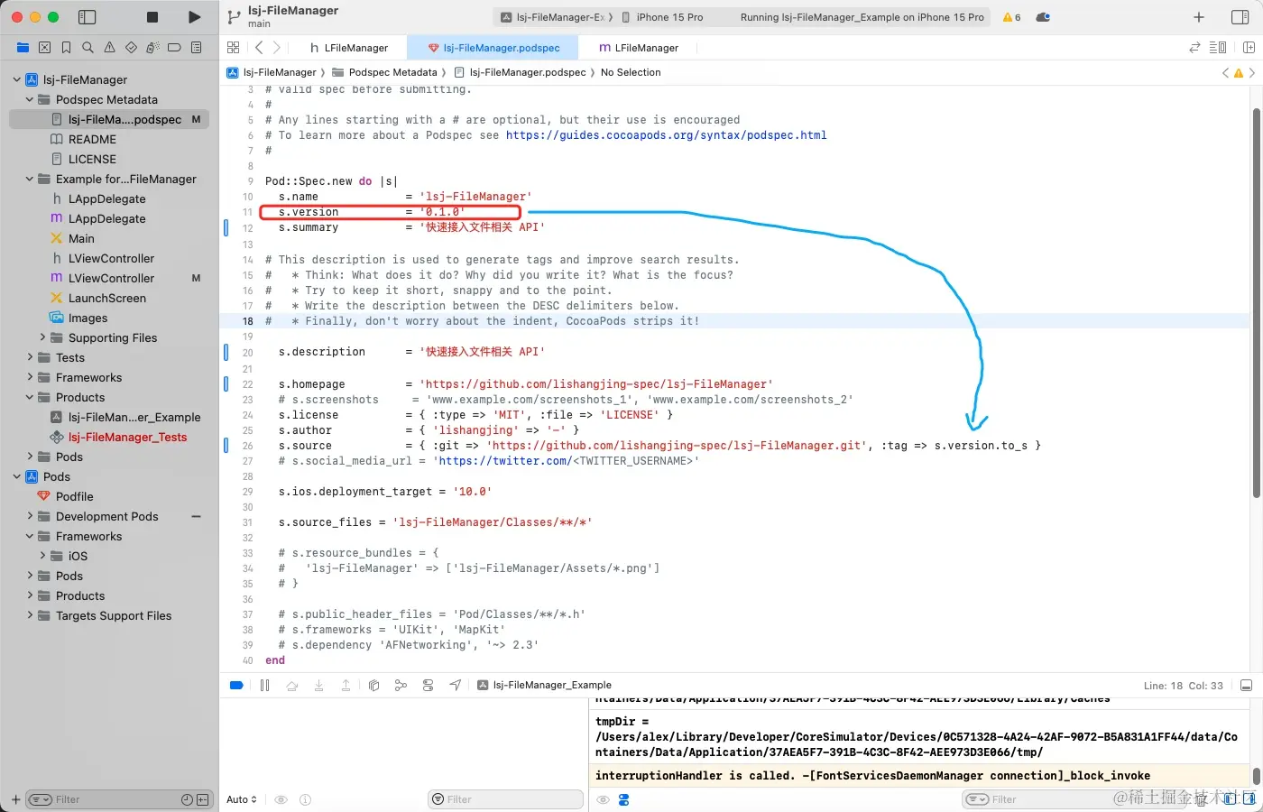
Task: Open the Debug Memory Graph
Action: point(401,686)
